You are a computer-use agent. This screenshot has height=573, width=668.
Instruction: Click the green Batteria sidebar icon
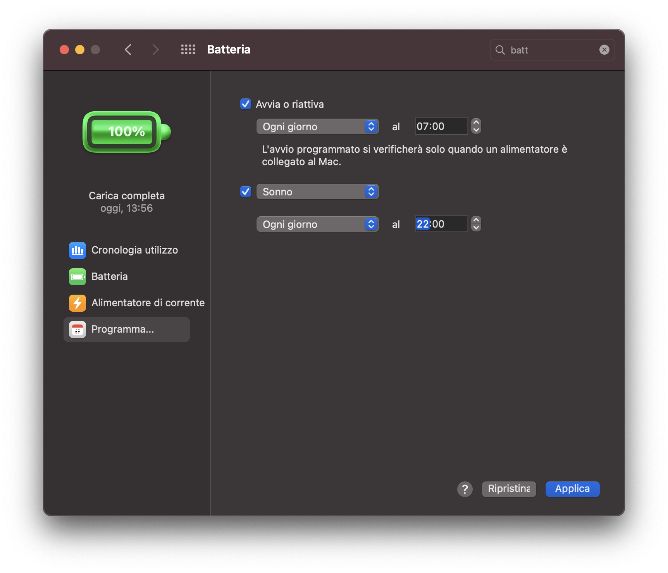(77, 276)
